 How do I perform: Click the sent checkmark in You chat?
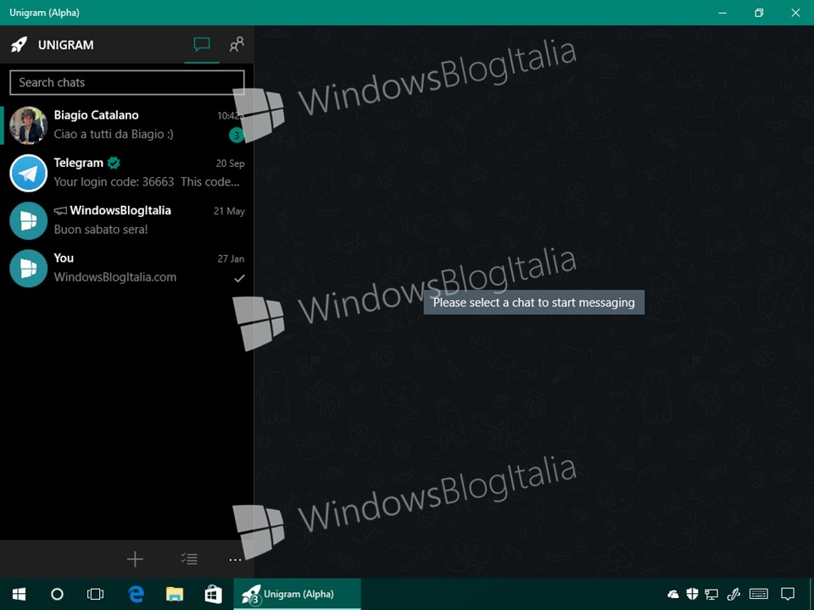(x=239, y=279)
